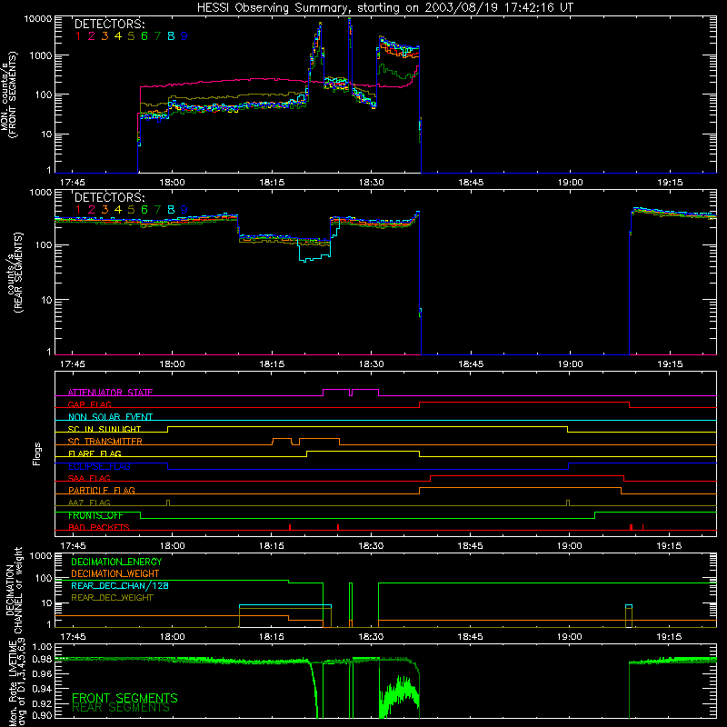Click the SAA_FLAG label

[x=89, y=478]
